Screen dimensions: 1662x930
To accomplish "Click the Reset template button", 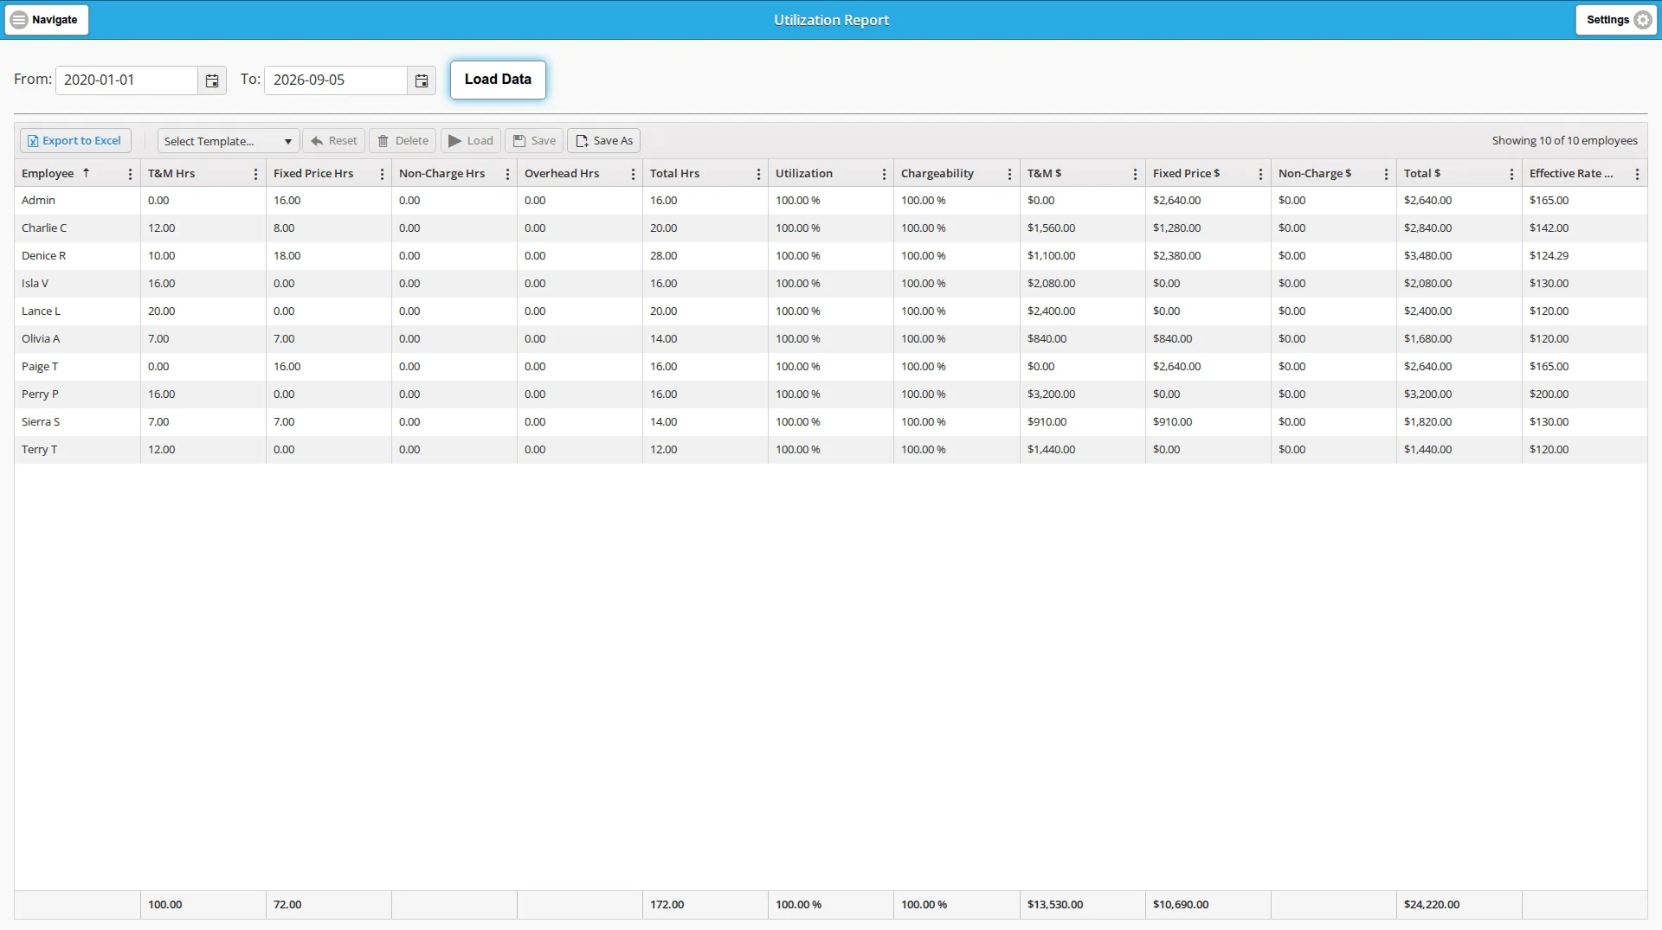I will pos(333,141).
